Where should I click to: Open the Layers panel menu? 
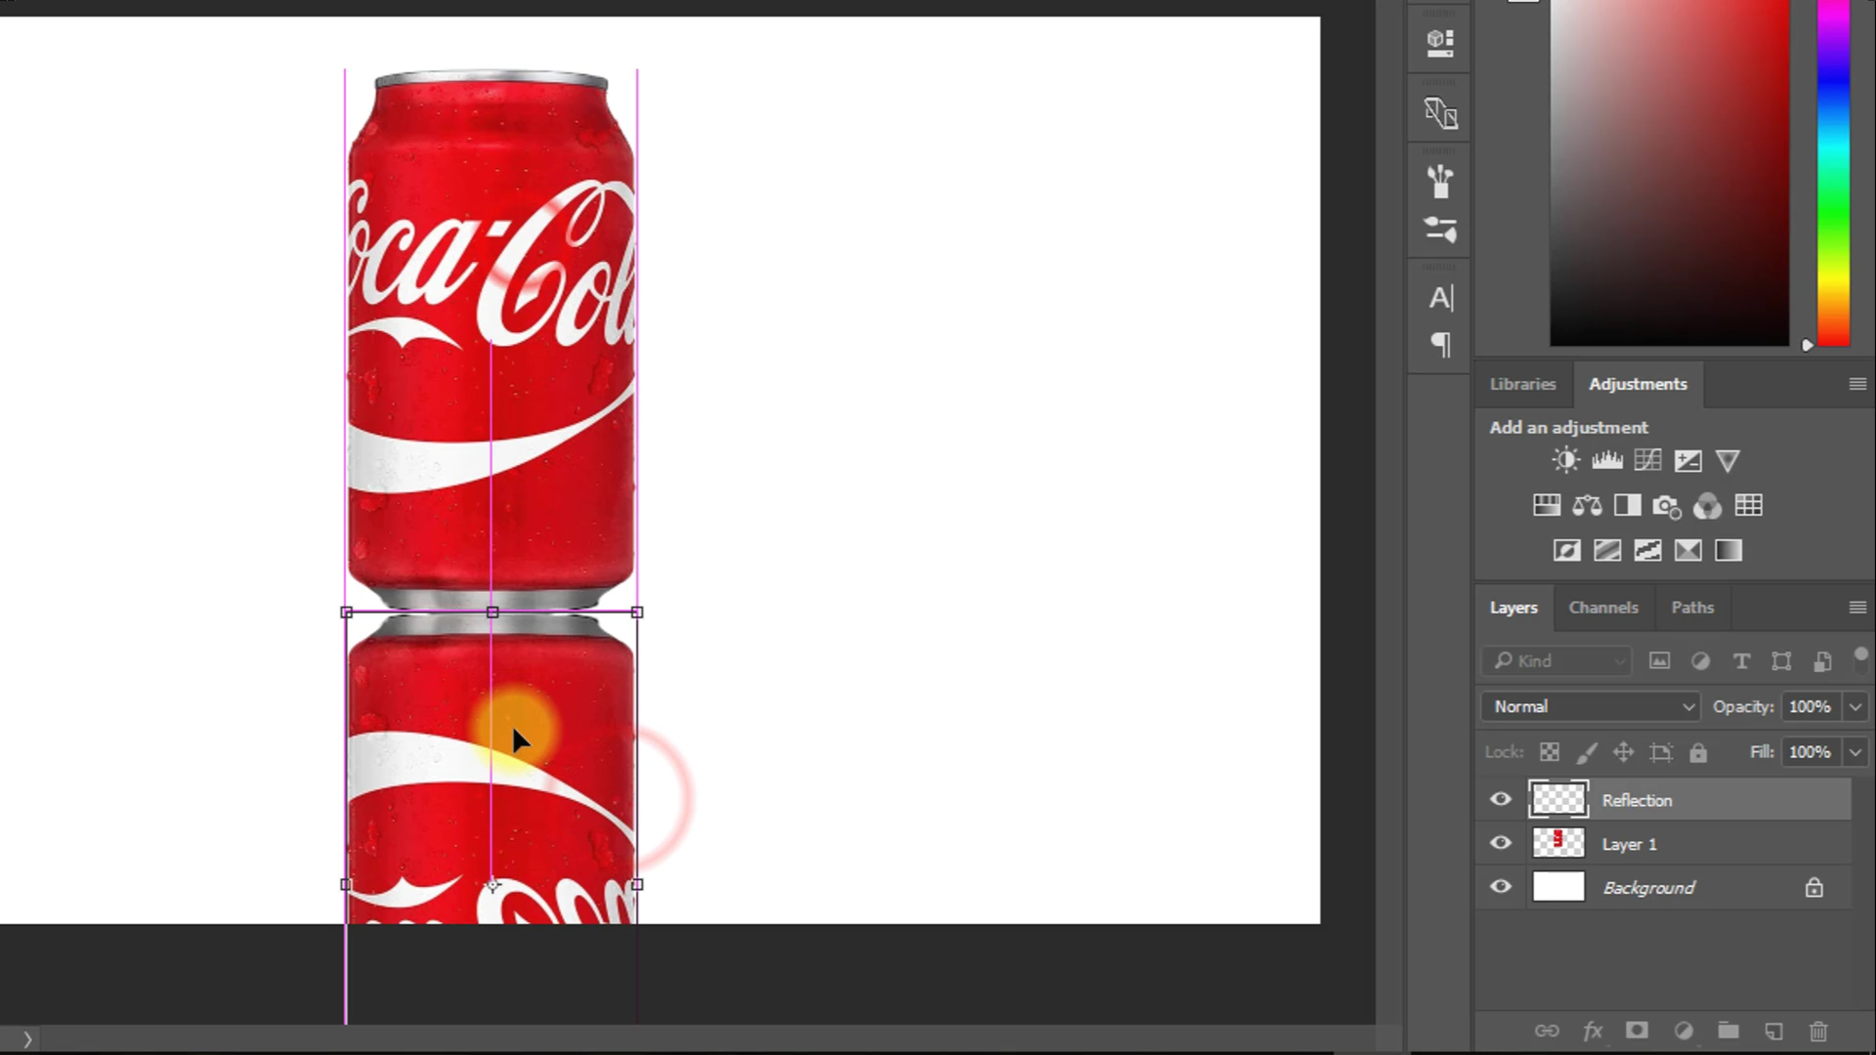1857,608
